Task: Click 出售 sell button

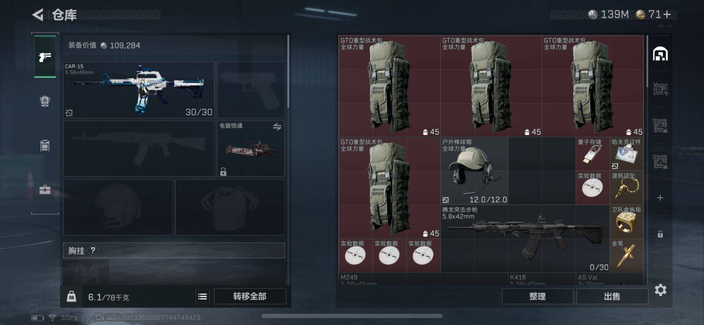Action: [612, 296]
